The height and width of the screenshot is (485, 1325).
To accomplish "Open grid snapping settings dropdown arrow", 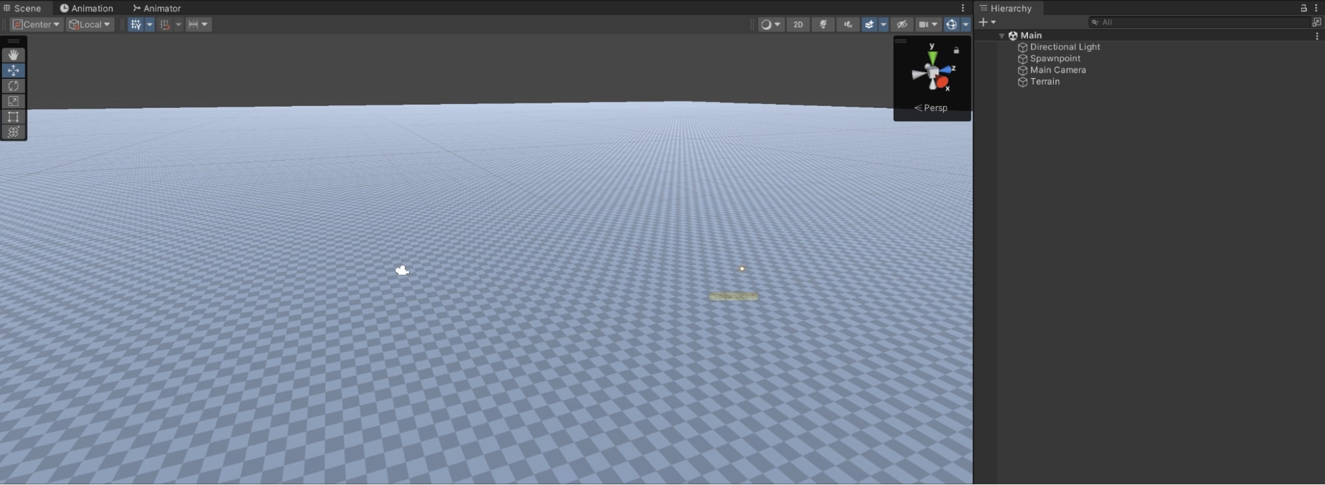I will (x=178, y=24).
